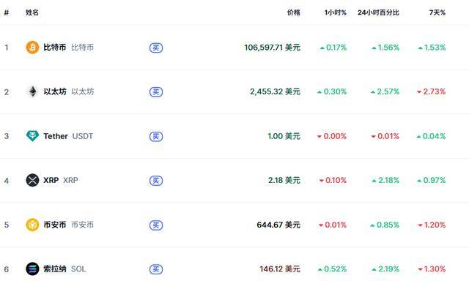The height and width of the screenshot is (281, 469).
Task: Click the 买 button for 币安币
Action: click(x=156, y=225)
